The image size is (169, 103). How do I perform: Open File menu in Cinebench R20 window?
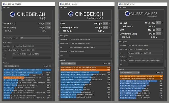point(61,8)
